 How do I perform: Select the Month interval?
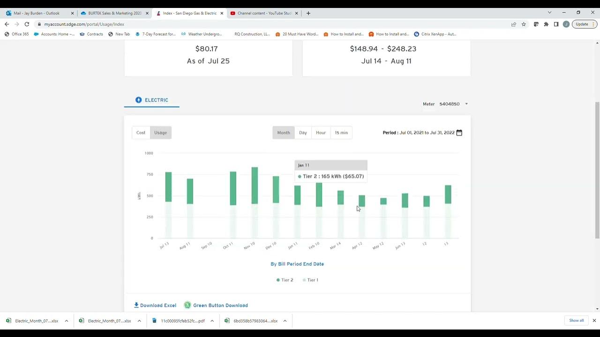coord(284,132)
